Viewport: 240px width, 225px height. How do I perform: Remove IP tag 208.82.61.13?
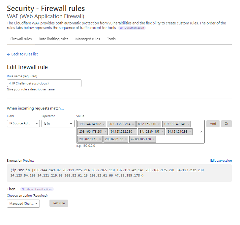pos(100,139)
